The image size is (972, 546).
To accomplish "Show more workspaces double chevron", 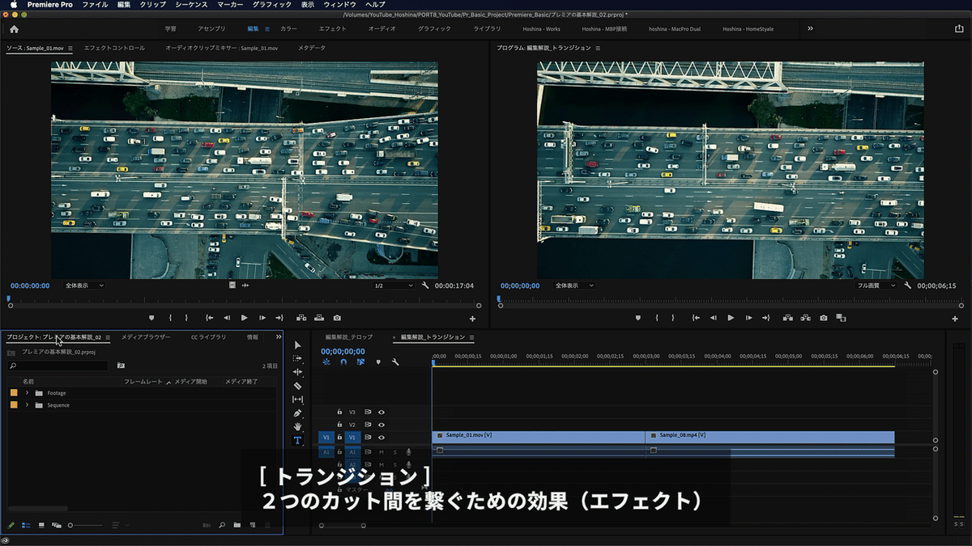I will point(810,28).
